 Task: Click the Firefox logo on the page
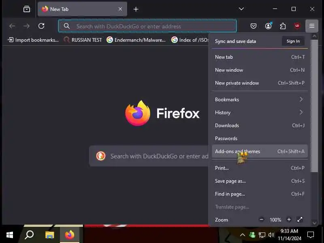(138, 113)
